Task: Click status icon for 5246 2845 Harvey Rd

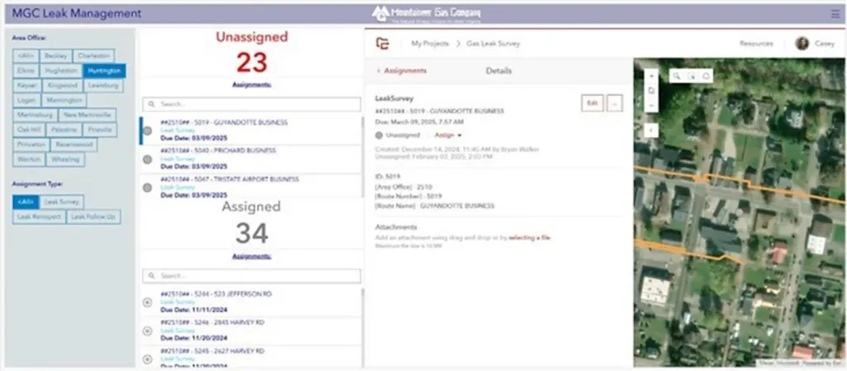Action: pyautogui.click(x=147, y=331)
